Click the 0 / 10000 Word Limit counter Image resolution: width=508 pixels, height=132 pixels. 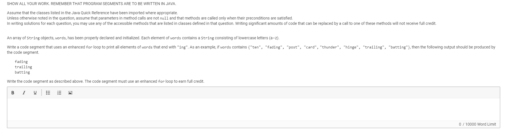477,124
